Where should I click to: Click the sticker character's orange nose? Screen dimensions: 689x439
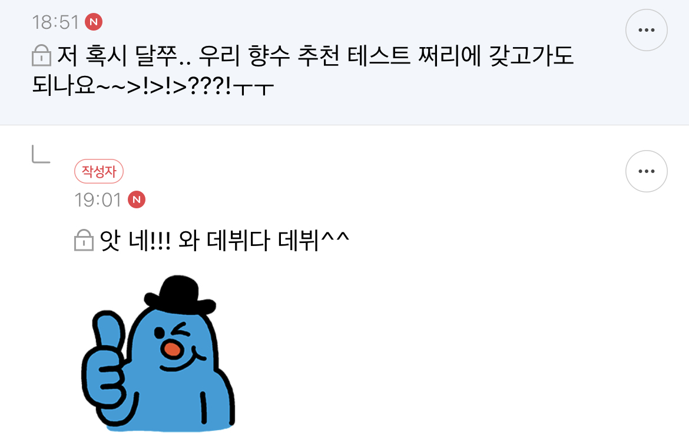[172, 349]
